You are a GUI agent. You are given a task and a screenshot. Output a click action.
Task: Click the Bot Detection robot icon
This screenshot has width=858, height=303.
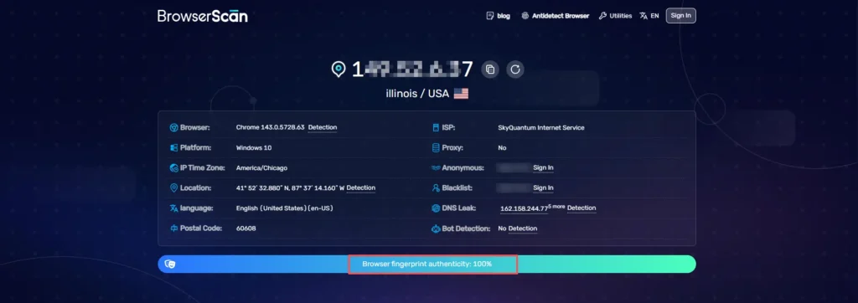[436, 228]
